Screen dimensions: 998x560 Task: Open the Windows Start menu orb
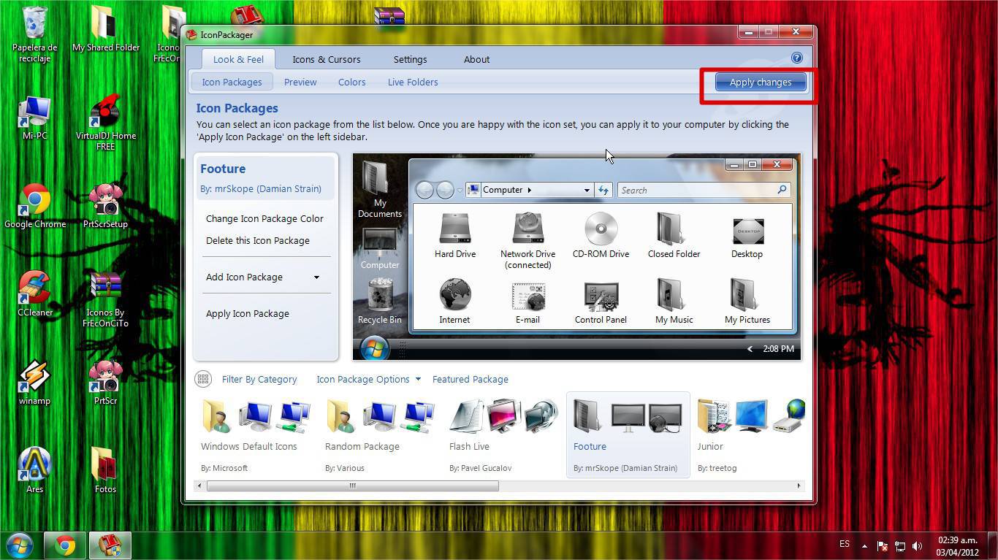20,545
